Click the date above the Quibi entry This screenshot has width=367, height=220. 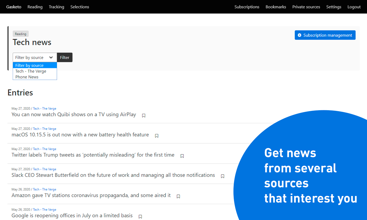pos(21,109)
